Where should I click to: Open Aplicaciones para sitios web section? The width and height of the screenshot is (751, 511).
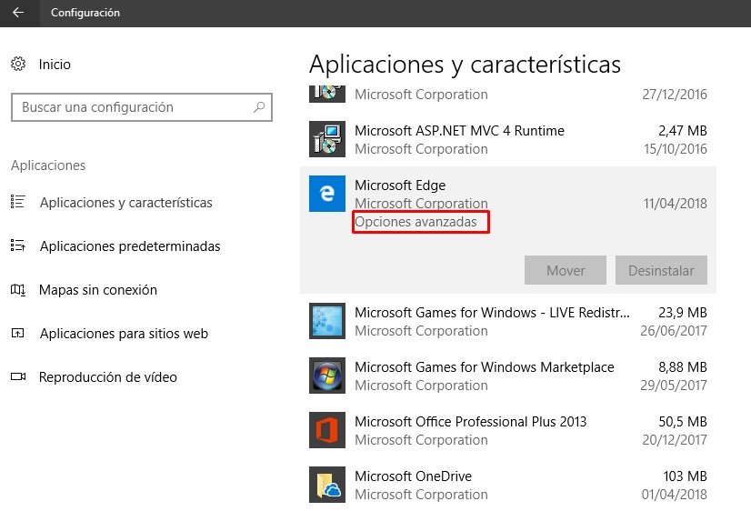click(124, 334)
